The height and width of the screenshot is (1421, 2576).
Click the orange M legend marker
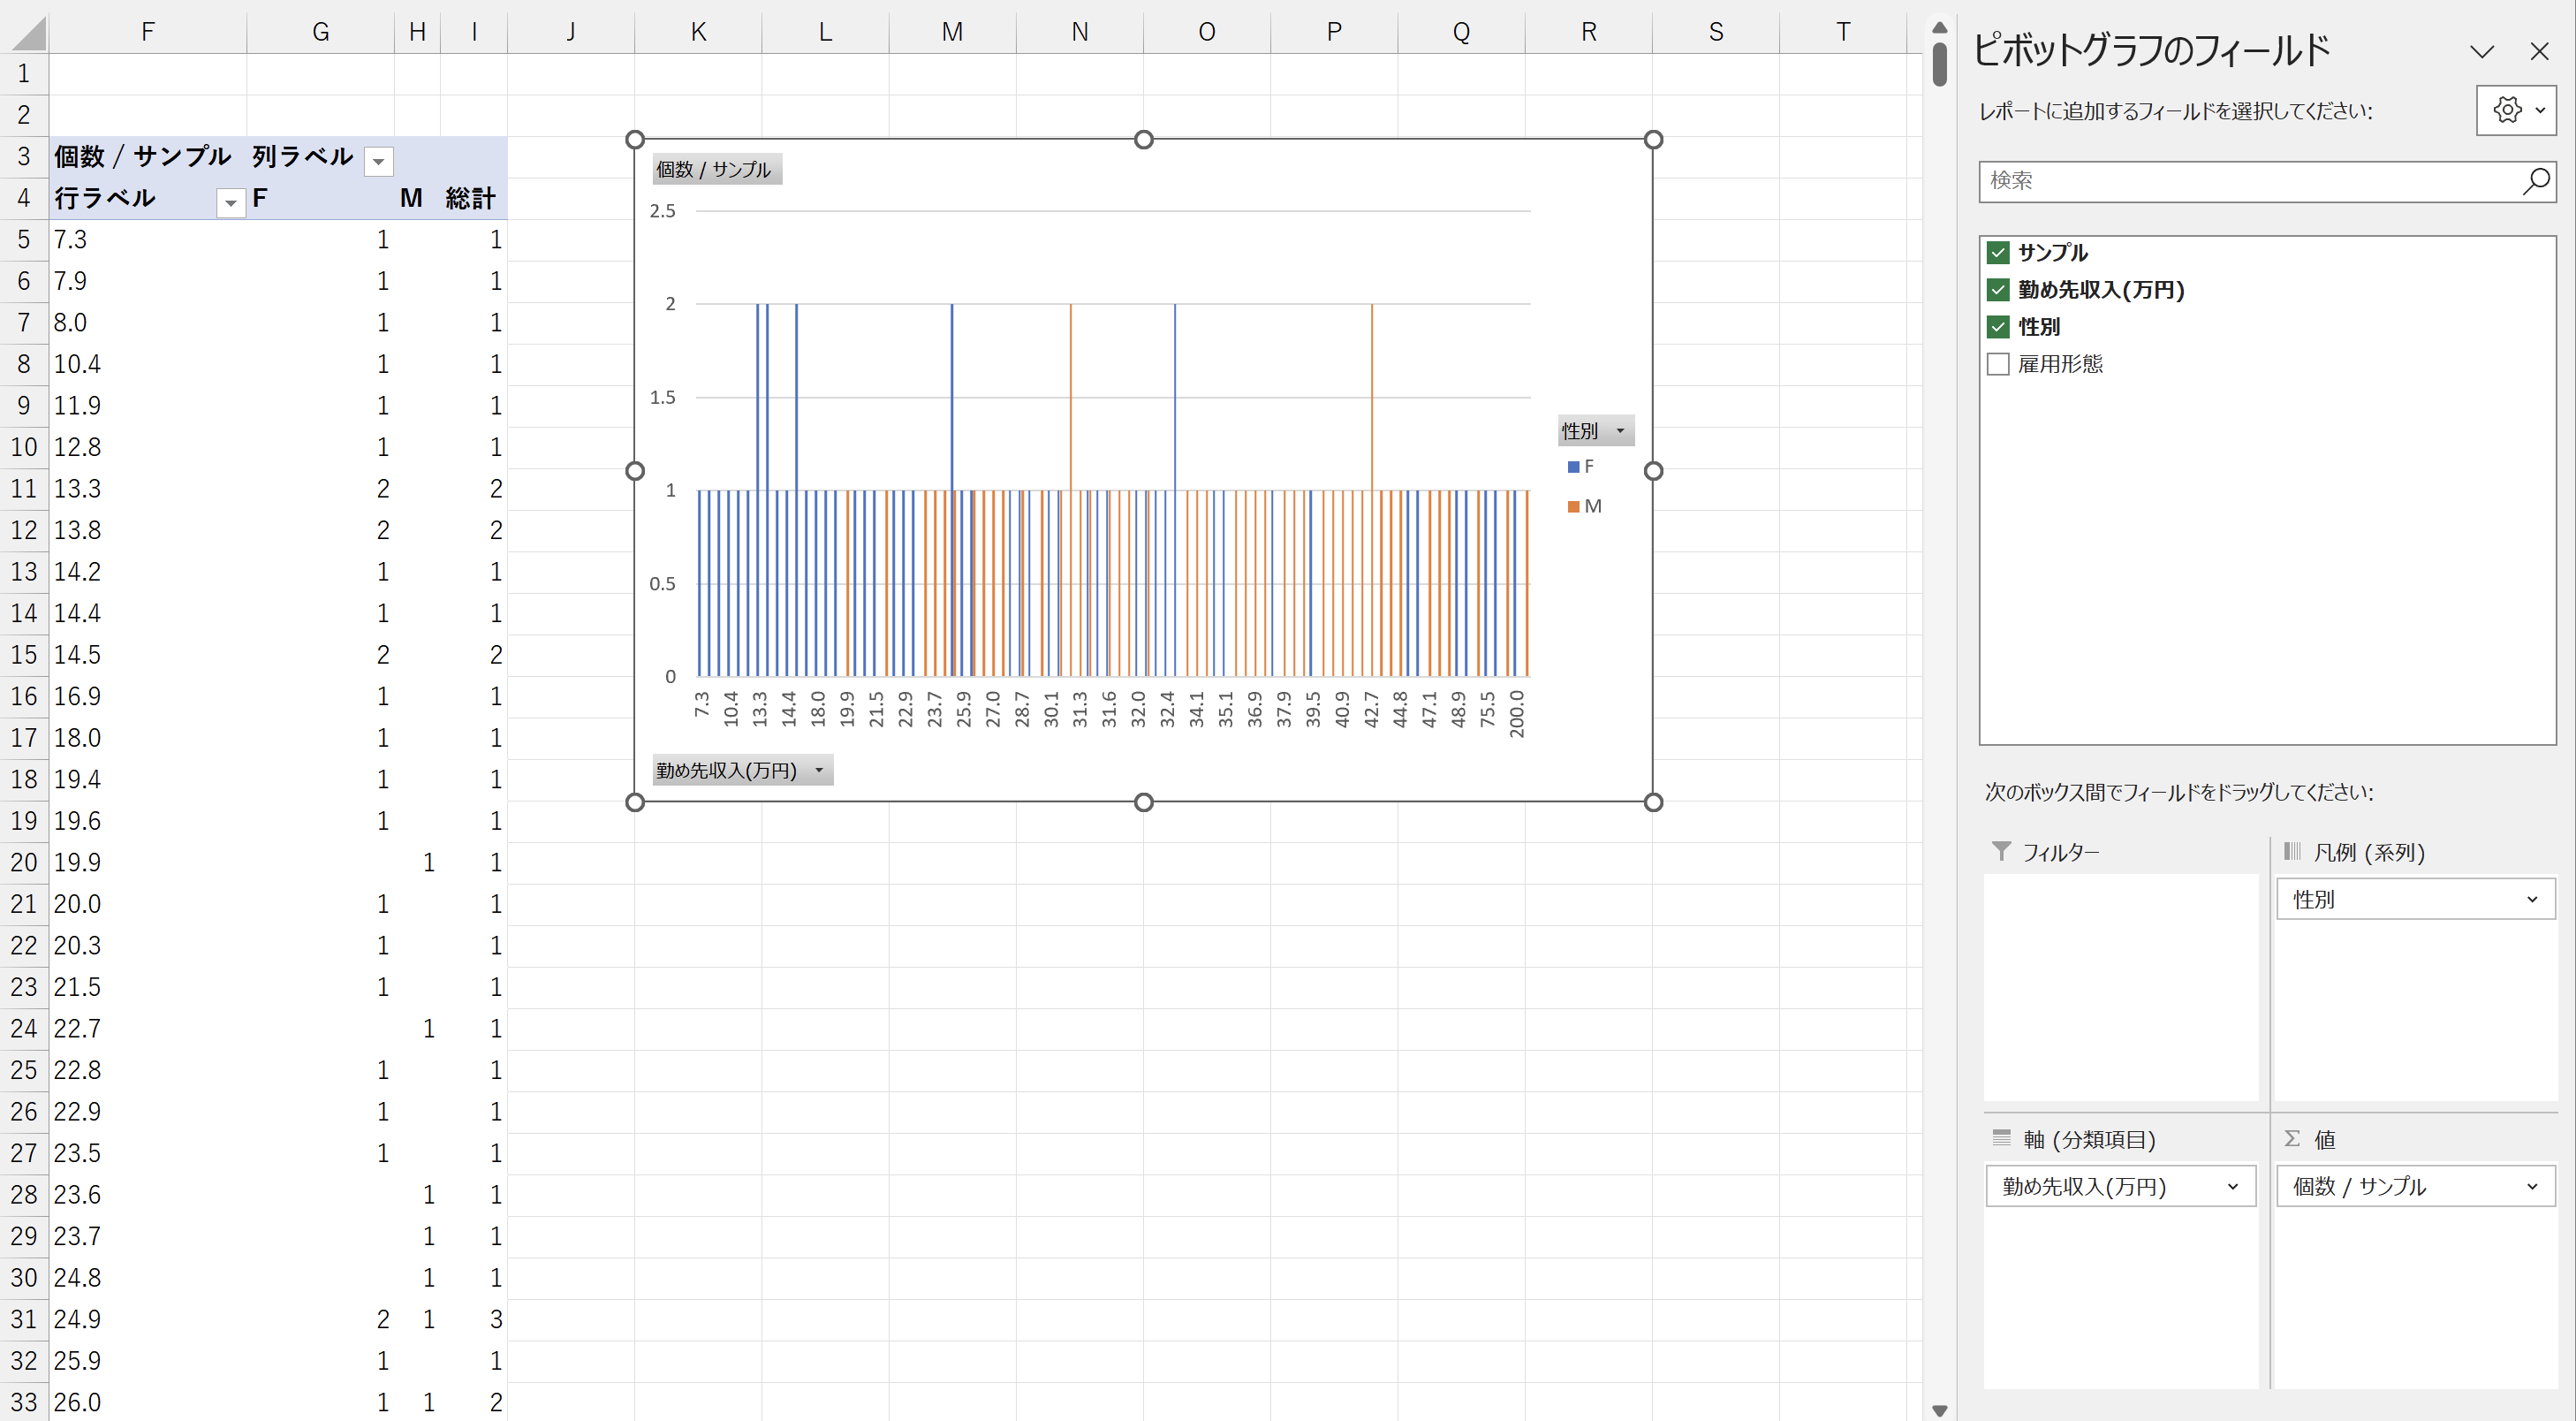coord(1573,507)
